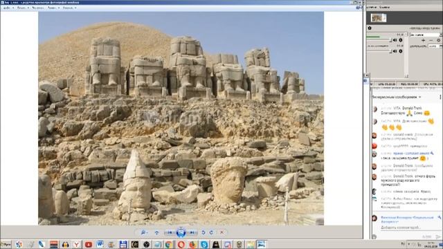Click the taskbar clock and date

coord(431,244)
